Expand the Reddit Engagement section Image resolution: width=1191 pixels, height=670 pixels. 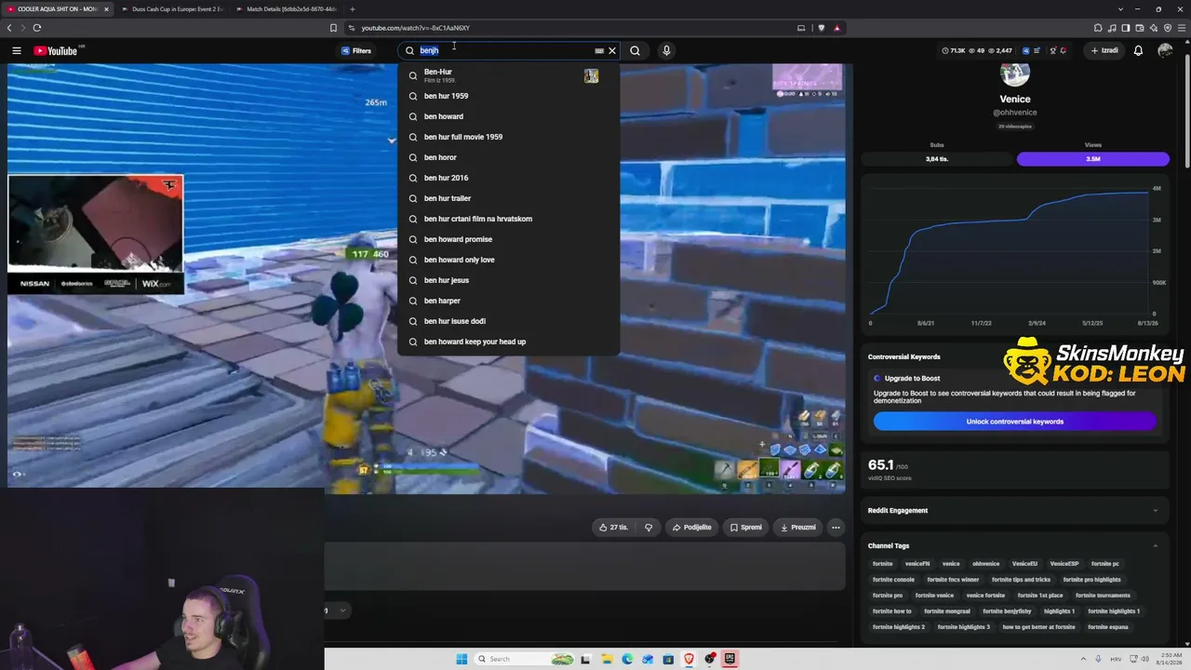(x=1014, y=510)
